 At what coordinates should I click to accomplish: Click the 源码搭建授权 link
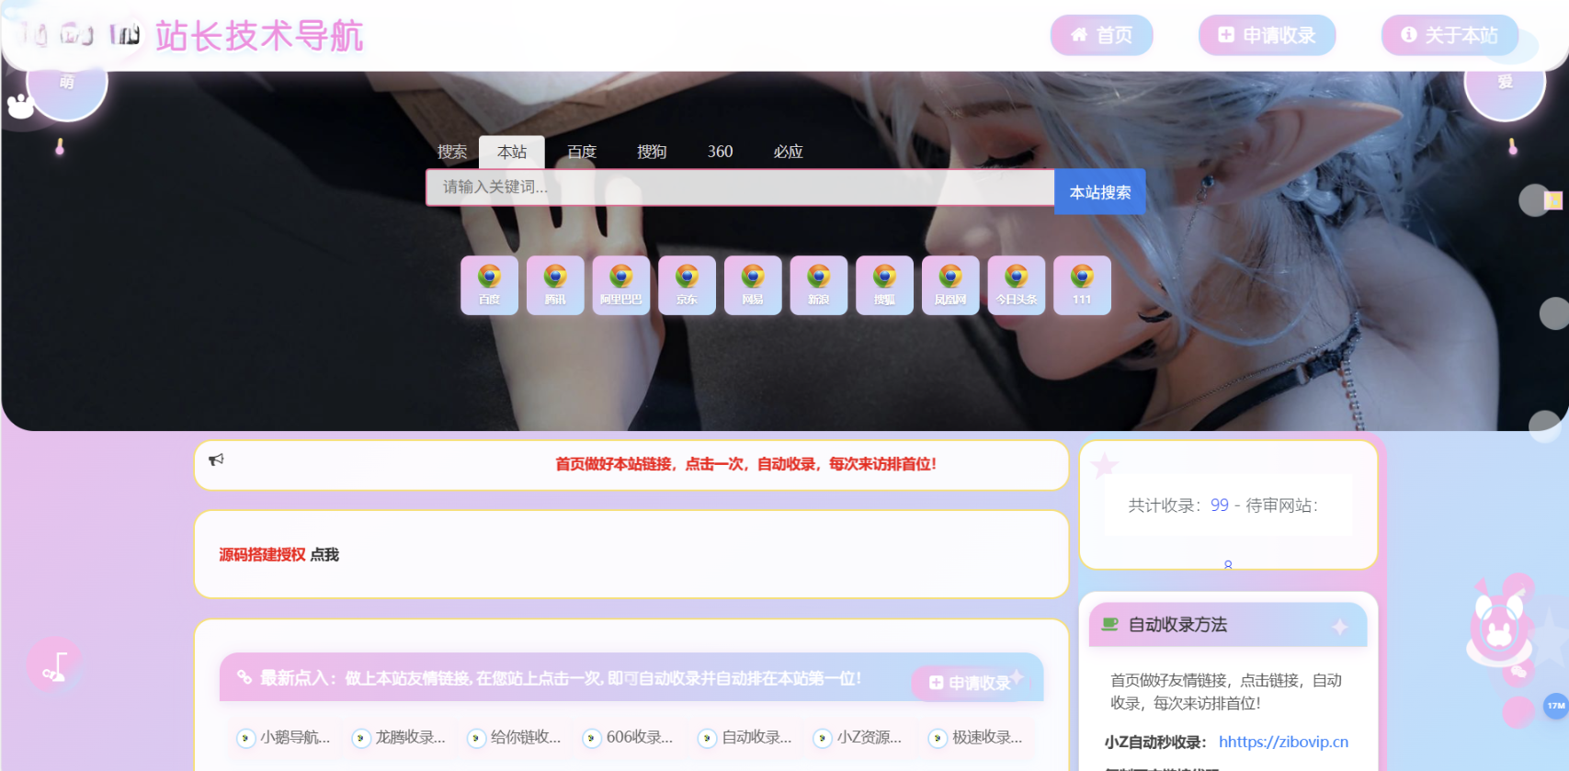point(262,555)
